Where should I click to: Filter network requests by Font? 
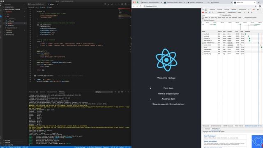[x=224, y=18]
